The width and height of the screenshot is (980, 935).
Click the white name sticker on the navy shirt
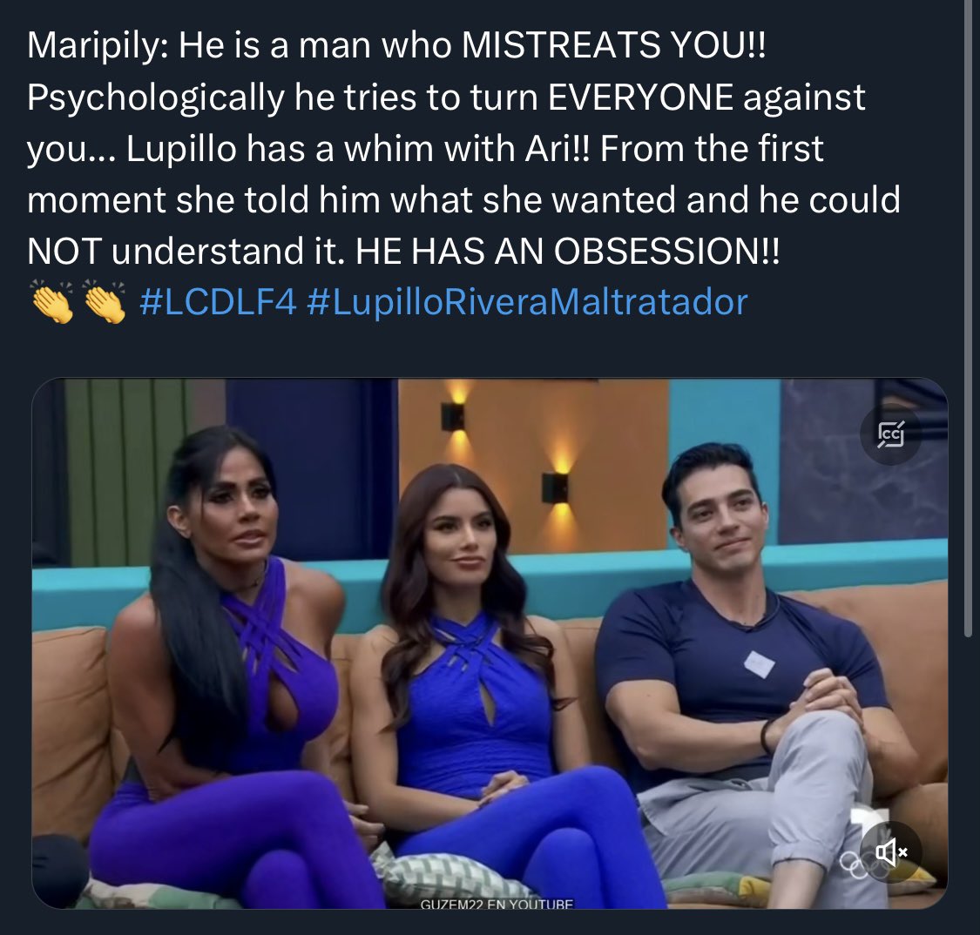tap(759, 664)
